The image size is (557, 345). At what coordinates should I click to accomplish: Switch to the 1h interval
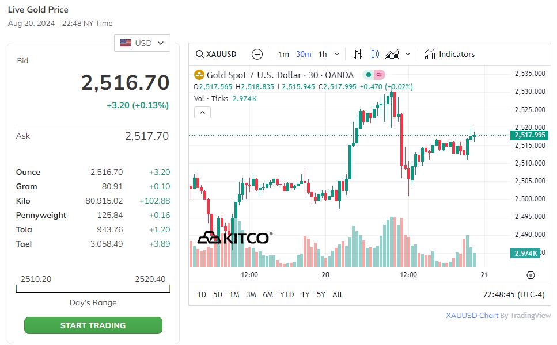[x=323, y=55]
